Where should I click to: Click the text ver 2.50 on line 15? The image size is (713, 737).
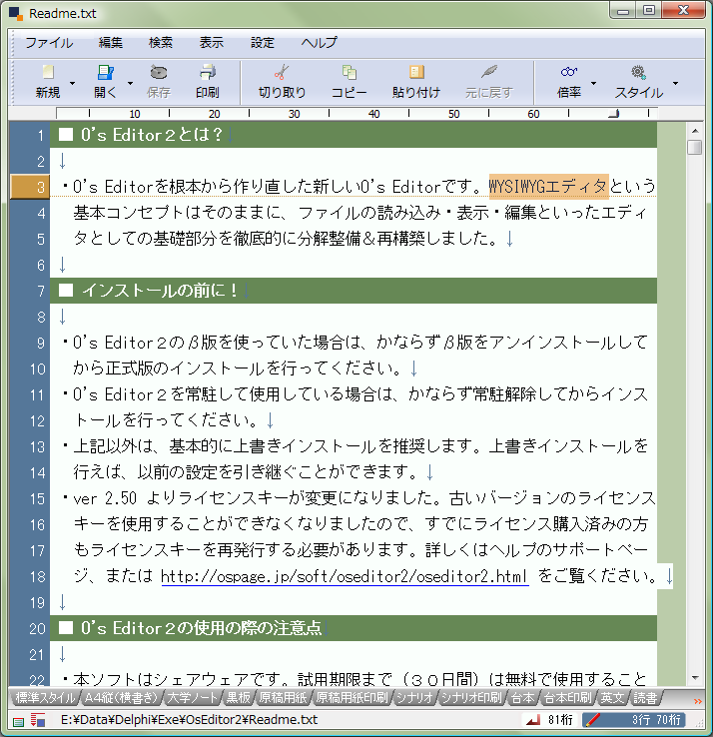[x=104, y=498]
